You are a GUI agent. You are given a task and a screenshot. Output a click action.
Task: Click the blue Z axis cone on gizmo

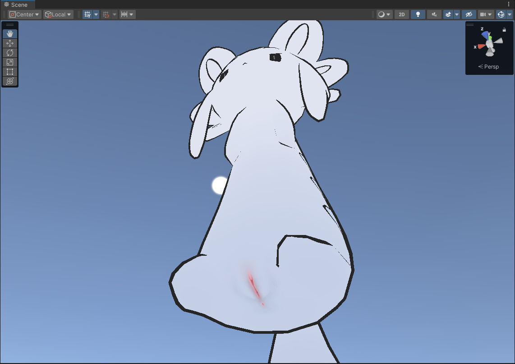pos(485,34)
